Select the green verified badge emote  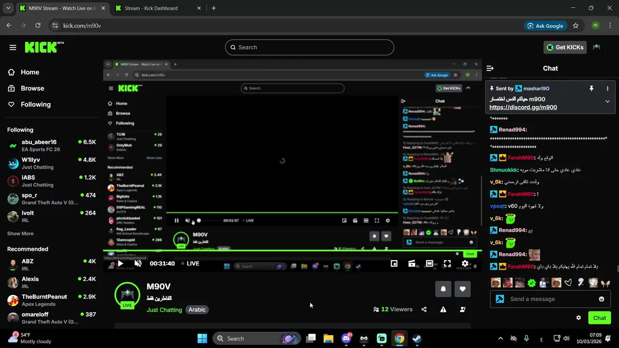(531, 283)
